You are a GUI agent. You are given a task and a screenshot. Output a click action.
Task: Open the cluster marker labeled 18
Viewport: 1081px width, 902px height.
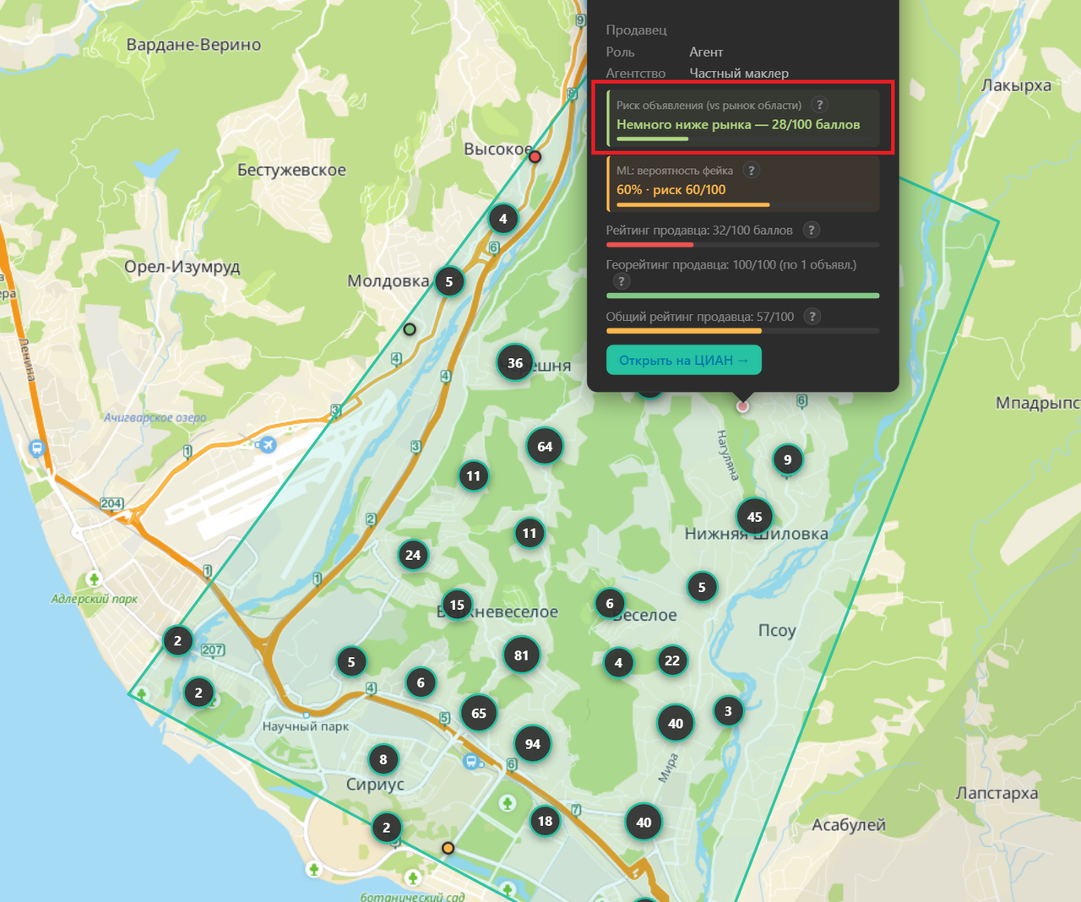click(x=546, y=821)
